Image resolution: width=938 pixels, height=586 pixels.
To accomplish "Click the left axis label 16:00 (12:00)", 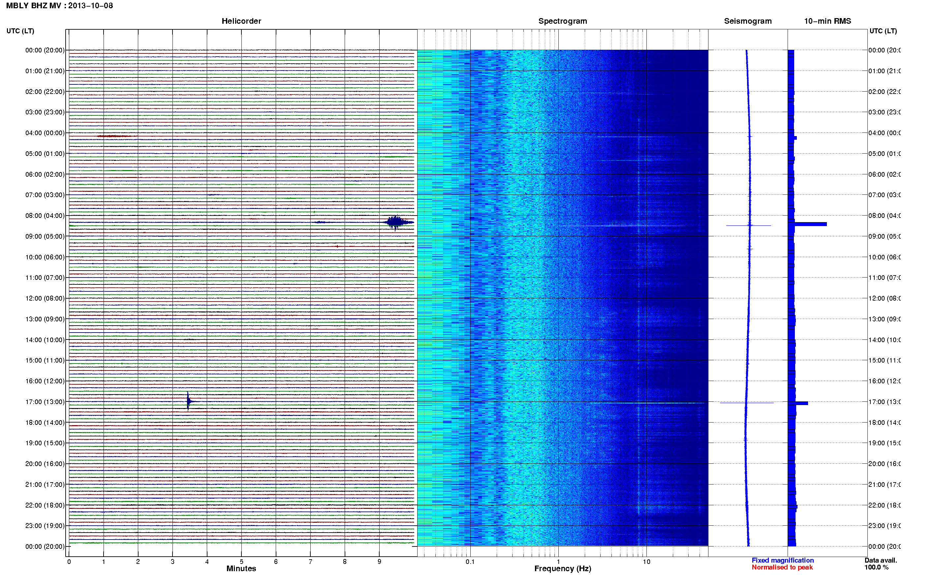I will coord(45,381).
